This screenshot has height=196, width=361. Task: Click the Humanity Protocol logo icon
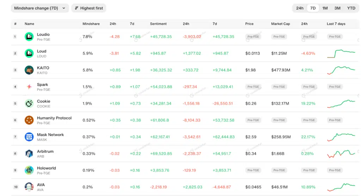[29, 120]
